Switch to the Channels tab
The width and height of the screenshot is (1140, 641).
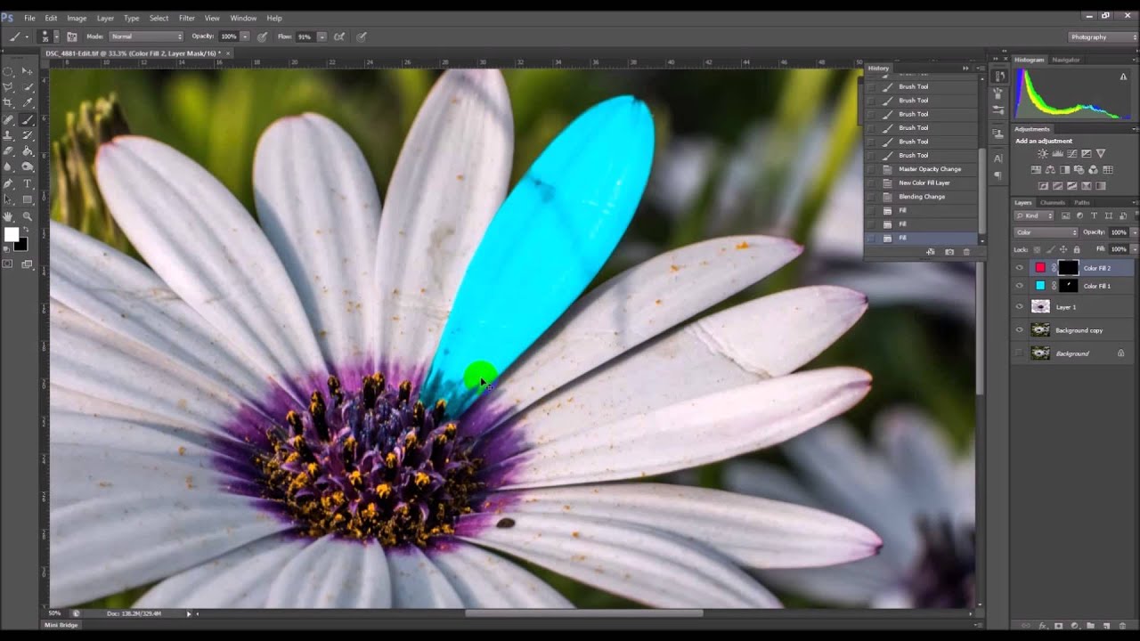[1053, 202]
